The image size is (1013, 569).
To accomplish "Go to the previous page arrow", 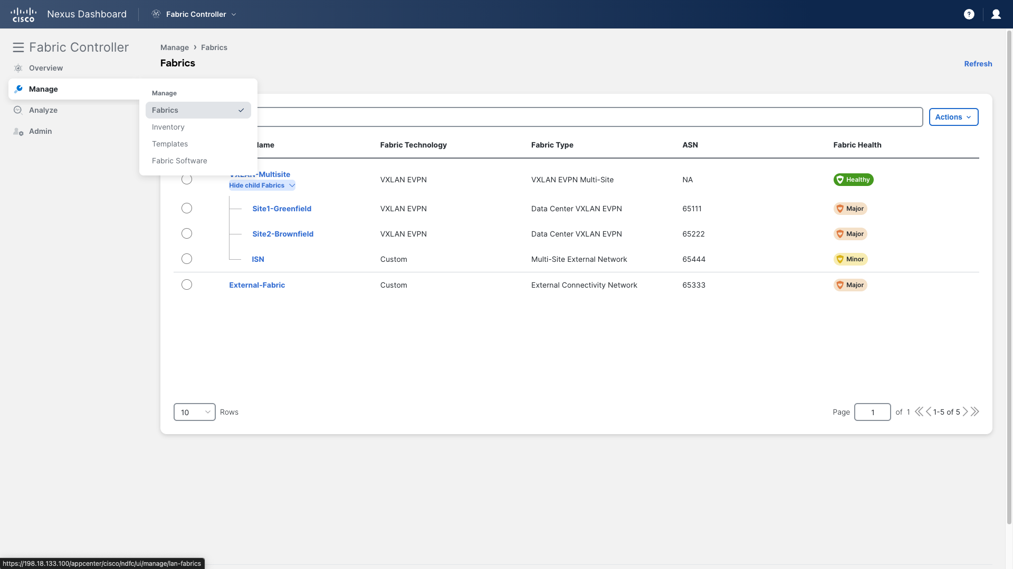I will (x=929, y=412).
